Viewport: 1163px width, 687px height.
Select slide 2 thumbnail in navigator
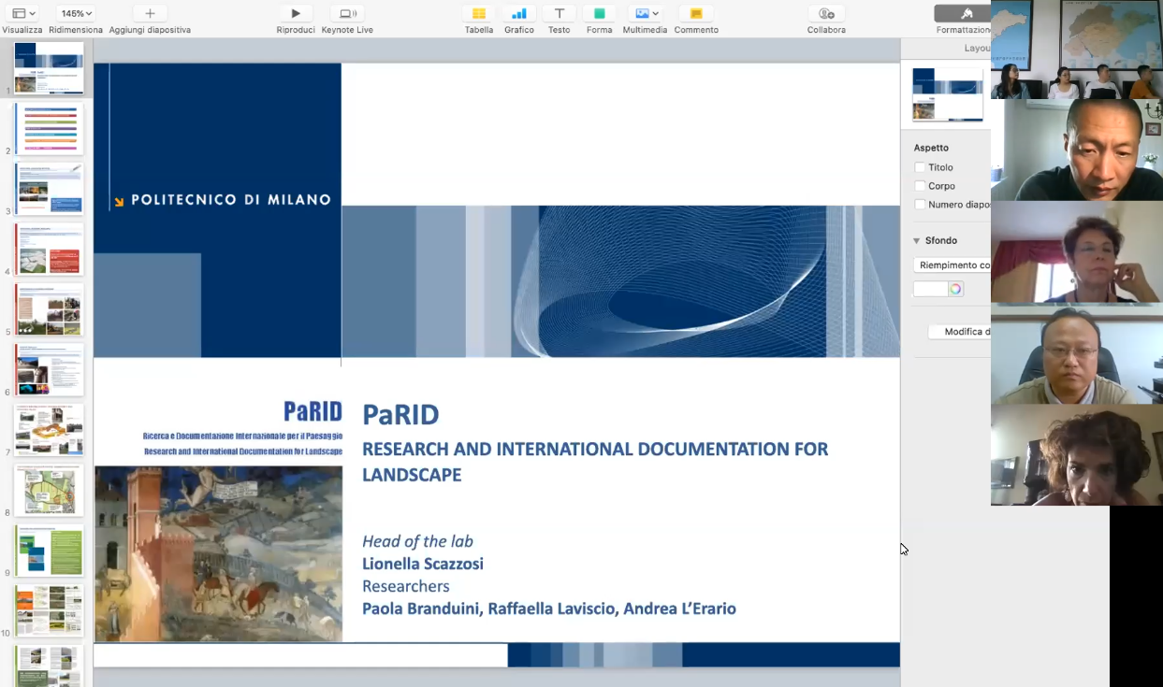pos(49,128)
